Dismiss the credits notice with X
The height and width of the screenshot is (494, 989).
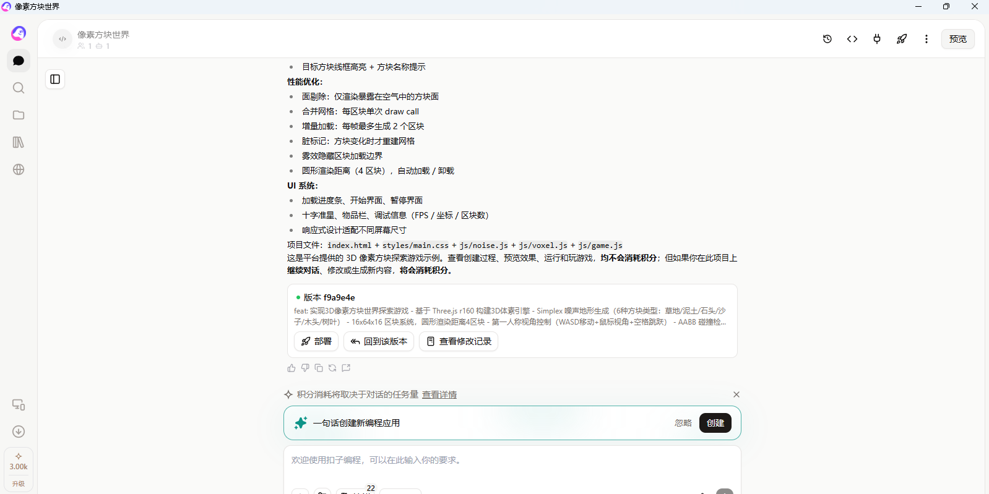[736, 394]
